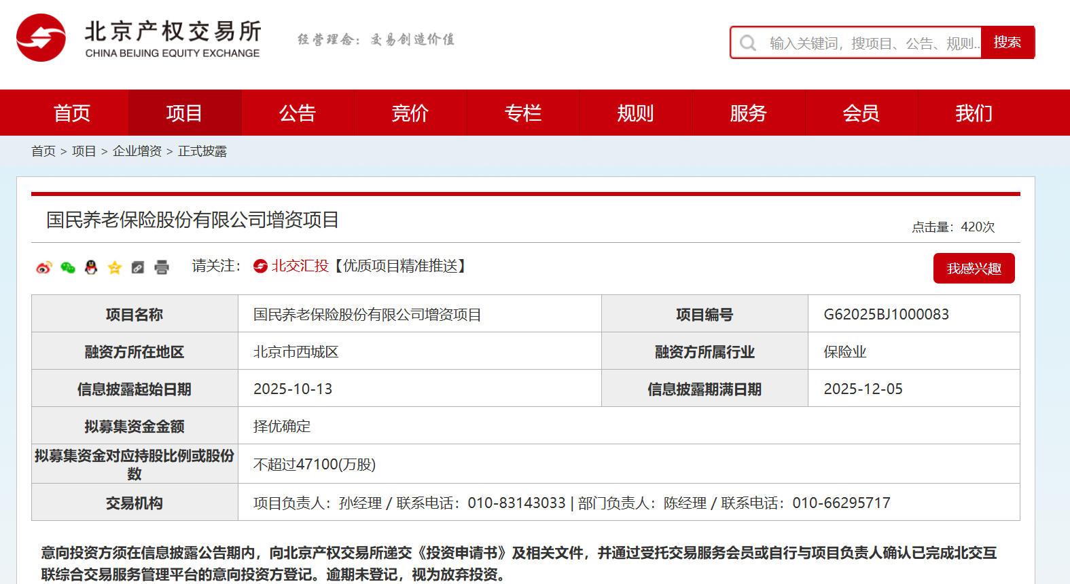1070x584 pixels.
Task: Open the 北交汇投 link
Action: click(299, 266)
